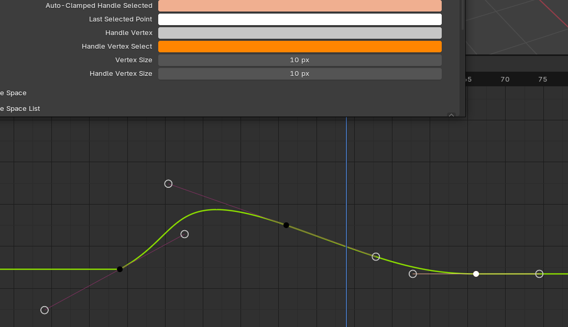Click frame number 70 on the timeline ruler
The width and height of the screenshot is (568, 327).
[x=505, y=79]
